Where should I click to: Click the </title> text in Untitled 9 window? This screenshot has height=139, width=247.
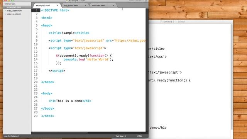[157, 49]
